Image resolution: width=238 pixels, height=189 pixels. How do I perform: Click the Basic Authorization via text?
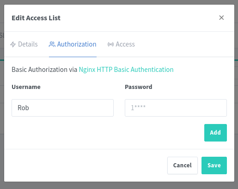(44, 70)
